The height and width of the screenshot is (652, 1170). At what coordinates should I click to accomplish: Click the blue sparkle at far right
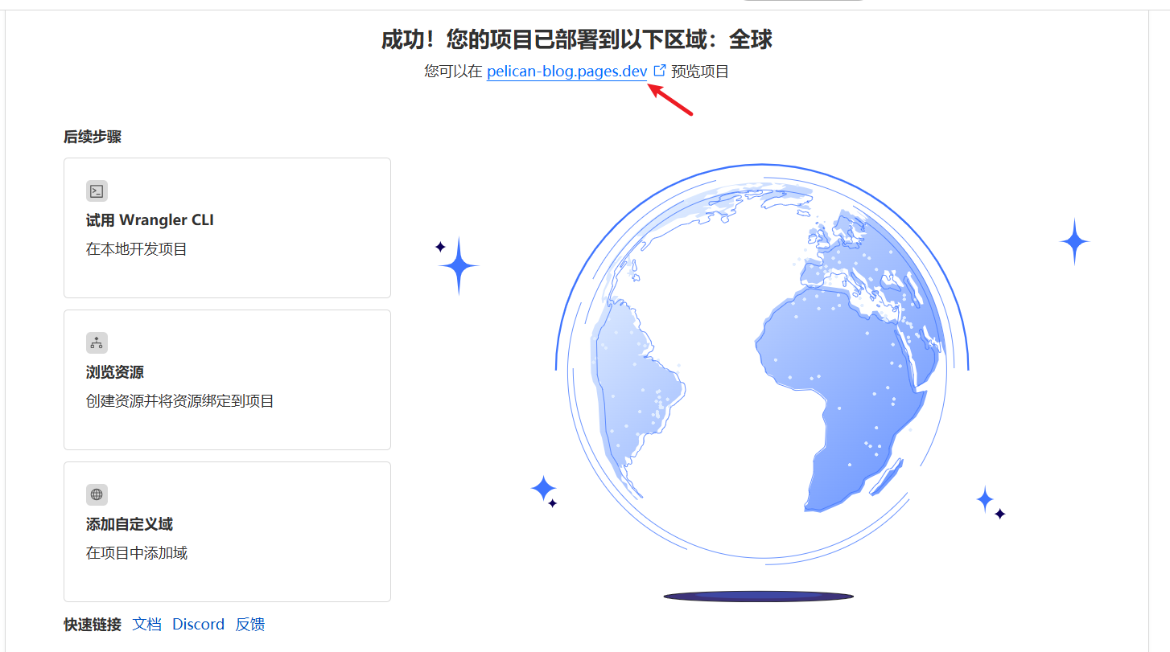coord(1074,241)
